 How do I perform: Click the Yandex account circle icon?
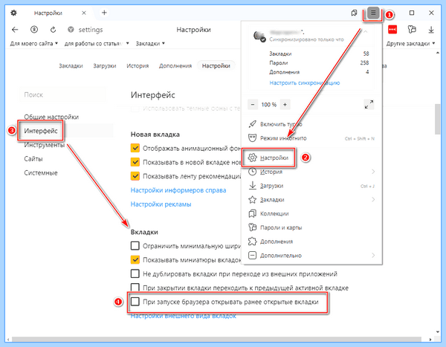(x=34, y=29)
